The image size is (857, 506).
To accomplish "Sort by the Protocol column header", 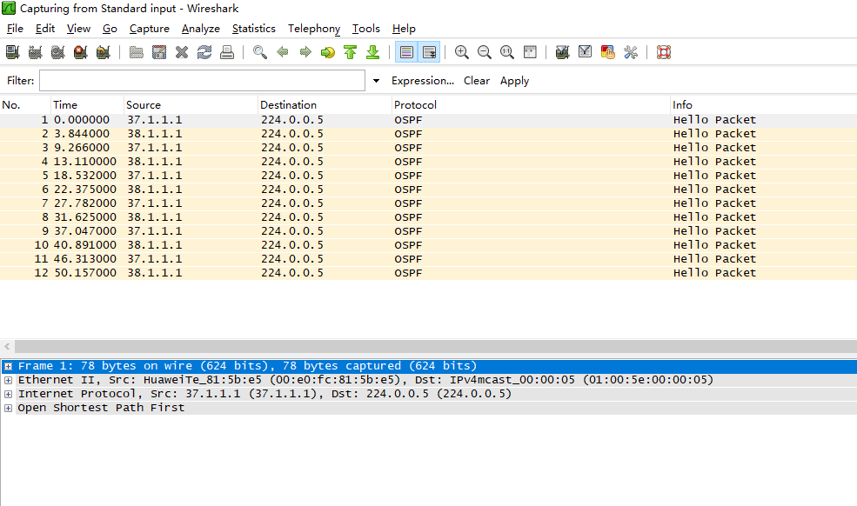I will [x=532, y=105].
